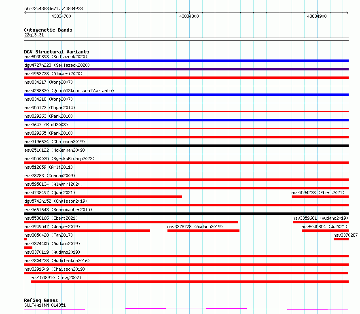Click nsv3374405 (Audano2019) label
This screenshot has width=360, height=314.
click(x=52, y=244)
